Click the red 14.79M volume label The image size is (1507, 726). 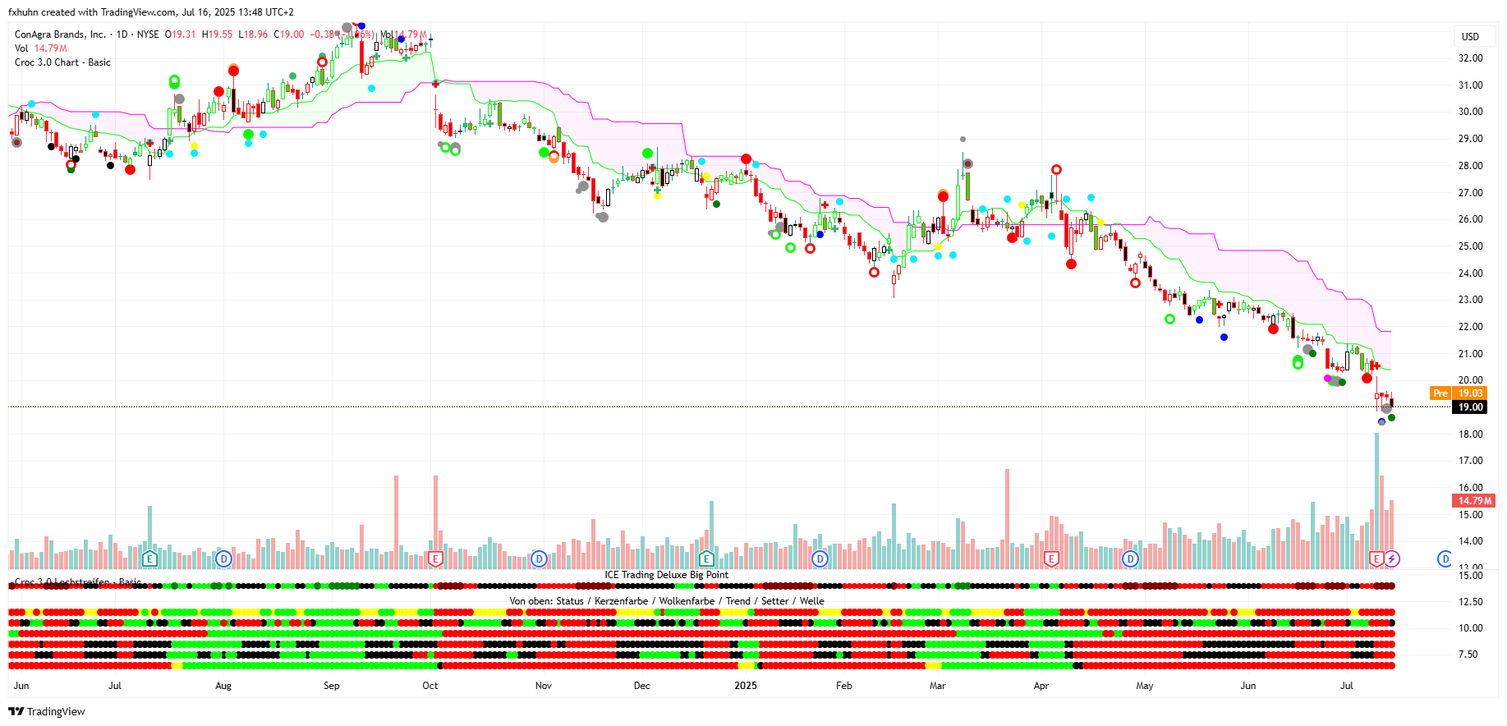click(1474, 501)
